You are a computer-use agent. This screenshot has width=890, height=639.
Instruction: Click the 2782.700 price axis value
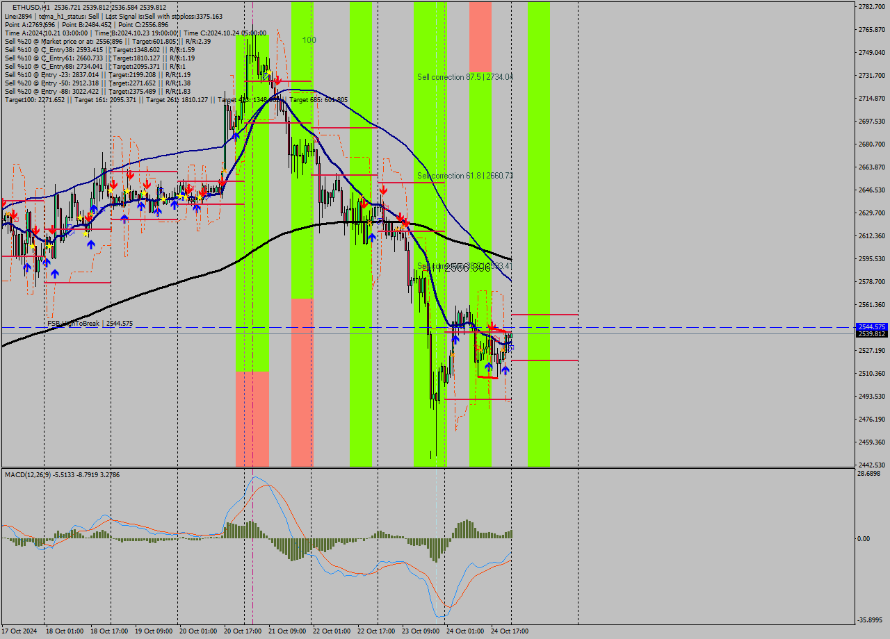coord(872,6)
